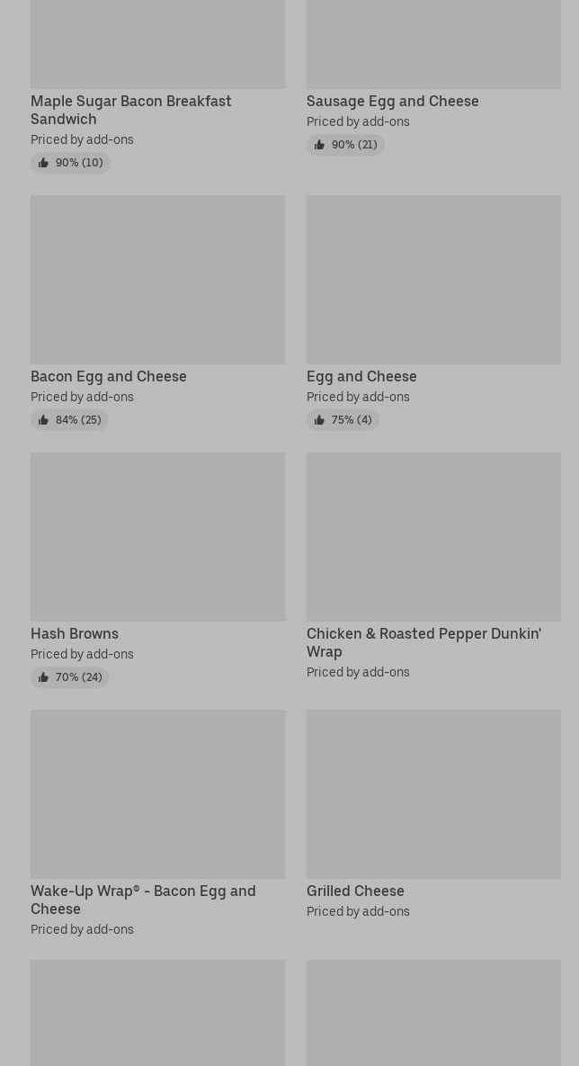The width and height of the screenshot is (579, 1066).
Task: Select the Grilled Cheese title
Action: 355,891
